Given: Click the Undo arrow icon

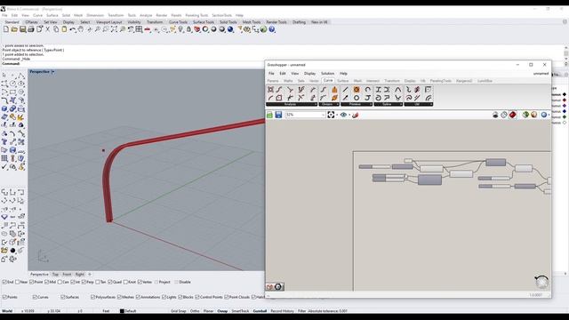Looking at the screenshot, I should pos(73,29).
